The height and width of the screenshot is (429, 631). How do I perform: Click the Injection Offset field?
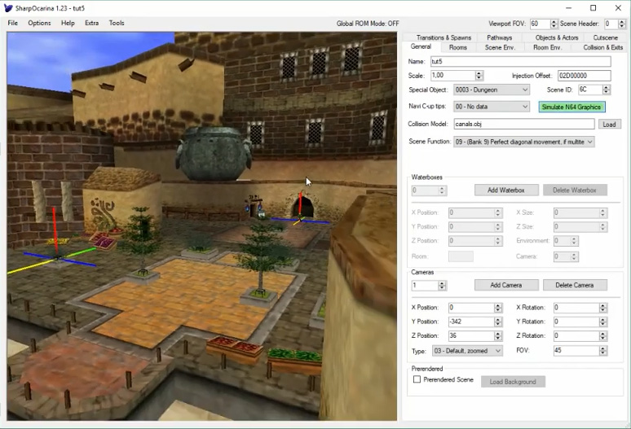pyautogui.click(x=584, y=76)
